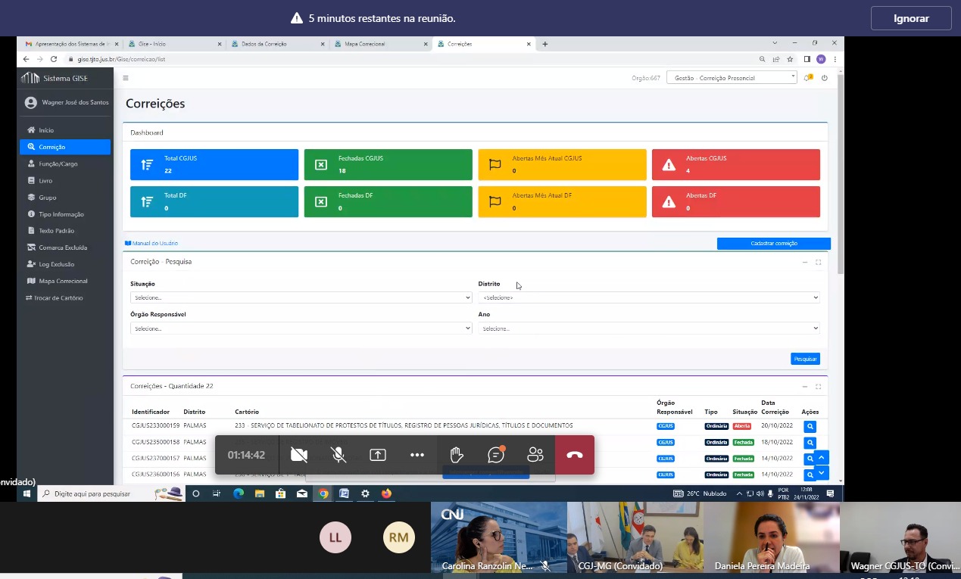Open Mapa Correcional in sidebar

[63, 281]
